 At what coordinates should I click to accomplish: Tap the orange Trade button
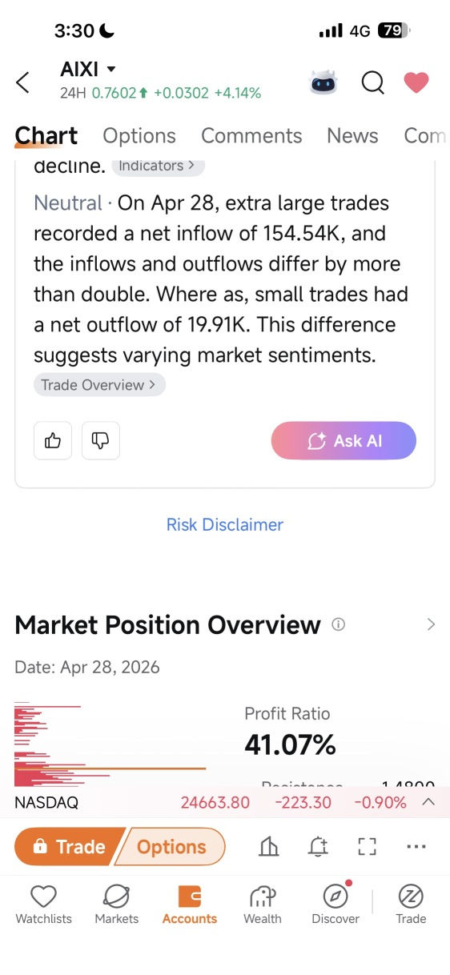click(68, 847)
